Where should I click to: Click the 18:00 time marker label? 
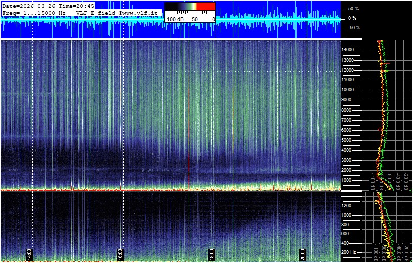coord(211,254)
